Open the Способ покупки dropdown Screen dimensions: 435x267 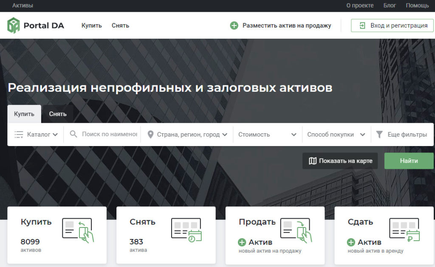[336, 135]
